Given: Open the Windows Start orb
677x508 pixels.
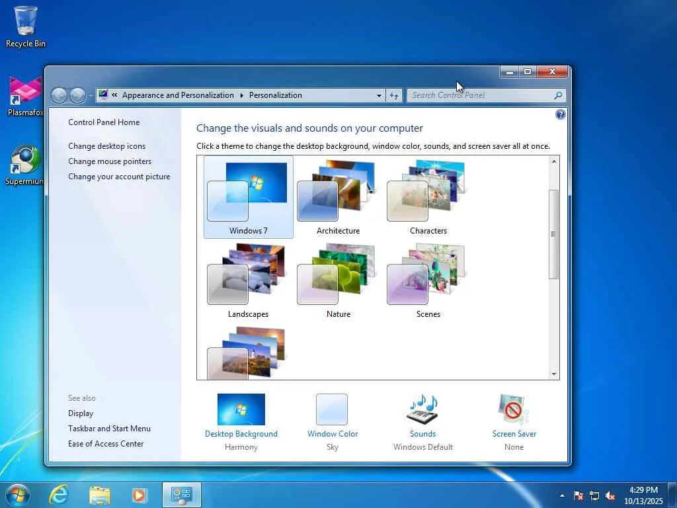Looking at the screenshot, I should tap(18, 495).
